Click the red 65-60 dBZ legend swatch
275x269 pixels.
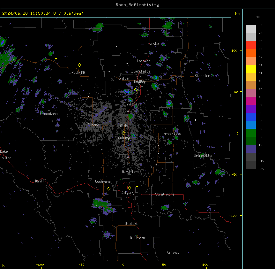pos(251,45)
